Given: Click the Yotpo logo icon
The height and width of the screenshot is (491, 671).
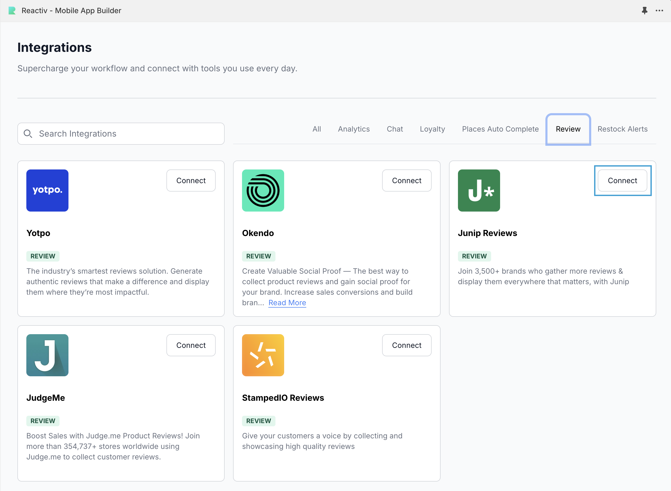Looking at the screenshot, I should pos(47,191).
